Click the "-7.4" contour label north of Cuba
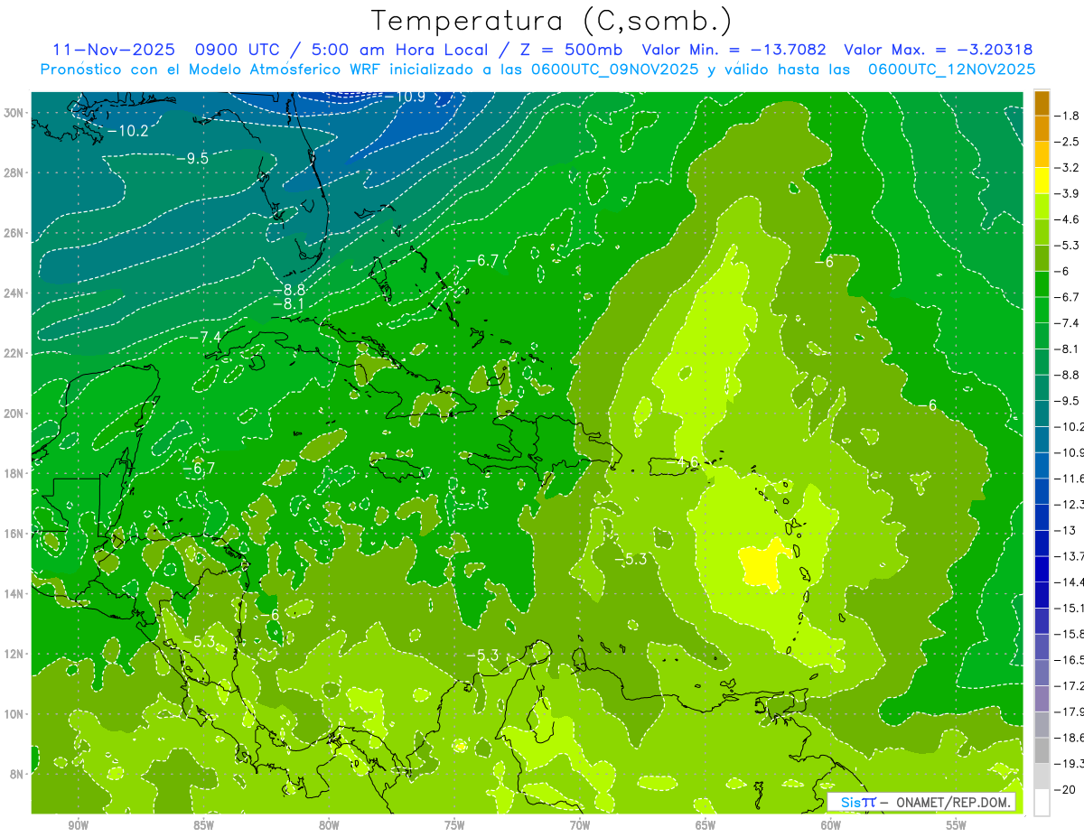This screenshot has width=1084, height=837. click(205, 337)
